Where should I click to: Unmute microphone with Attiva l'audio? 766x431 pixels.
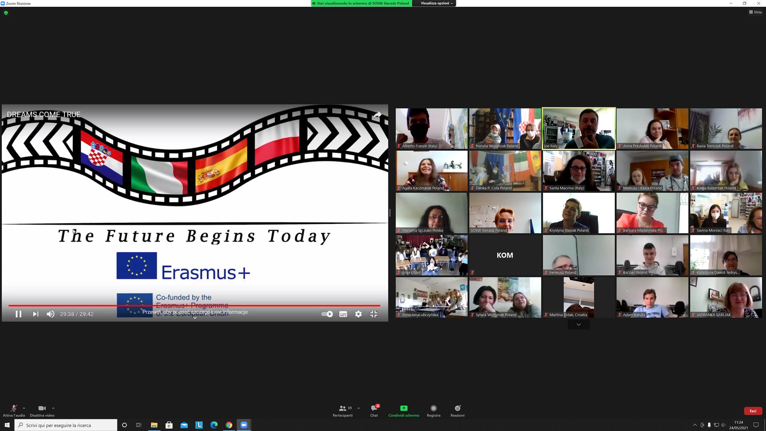coord(14,410)
